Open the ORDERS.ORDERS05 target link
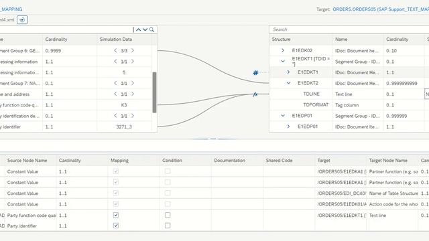Screen dimensions: 429x241 pos(381,9)
